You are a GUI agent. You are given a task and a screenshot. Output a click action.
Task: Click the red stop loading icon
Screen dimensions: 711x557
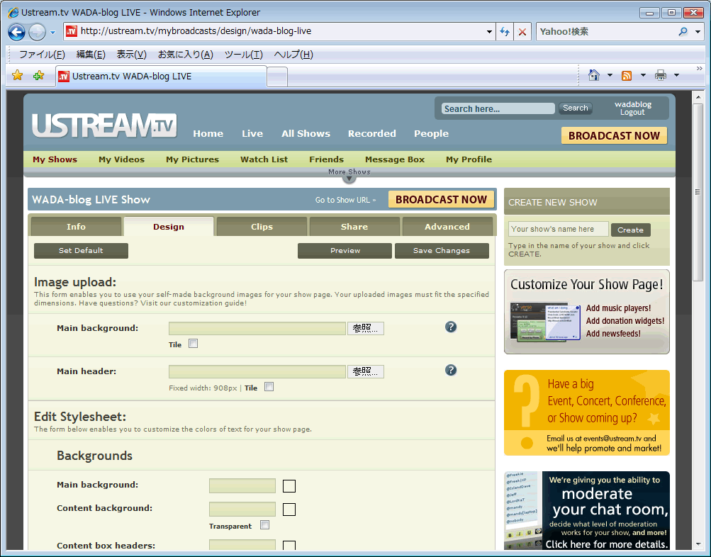click(x=522, y=32)
